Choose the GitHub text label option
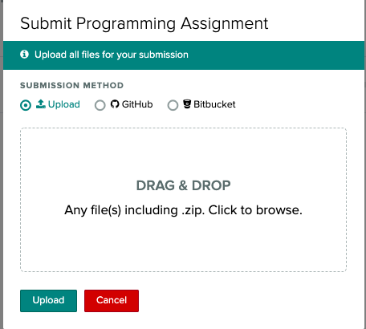The image size is (366, 329). click(x=137, y=104)
